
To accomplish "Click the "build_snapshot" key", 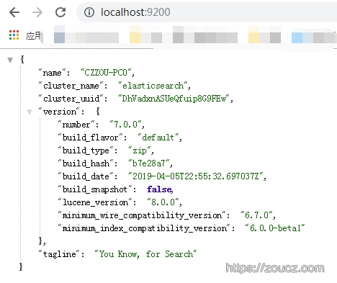I will coord(95,189).
